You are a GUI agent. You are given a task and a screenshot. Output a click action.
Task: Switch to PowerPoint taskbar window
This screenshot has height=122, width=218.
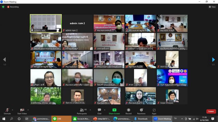click(102, 119)
